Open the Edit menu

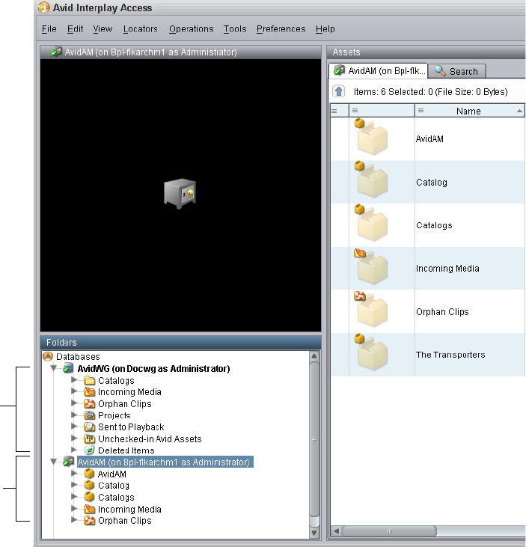point(75,29)
